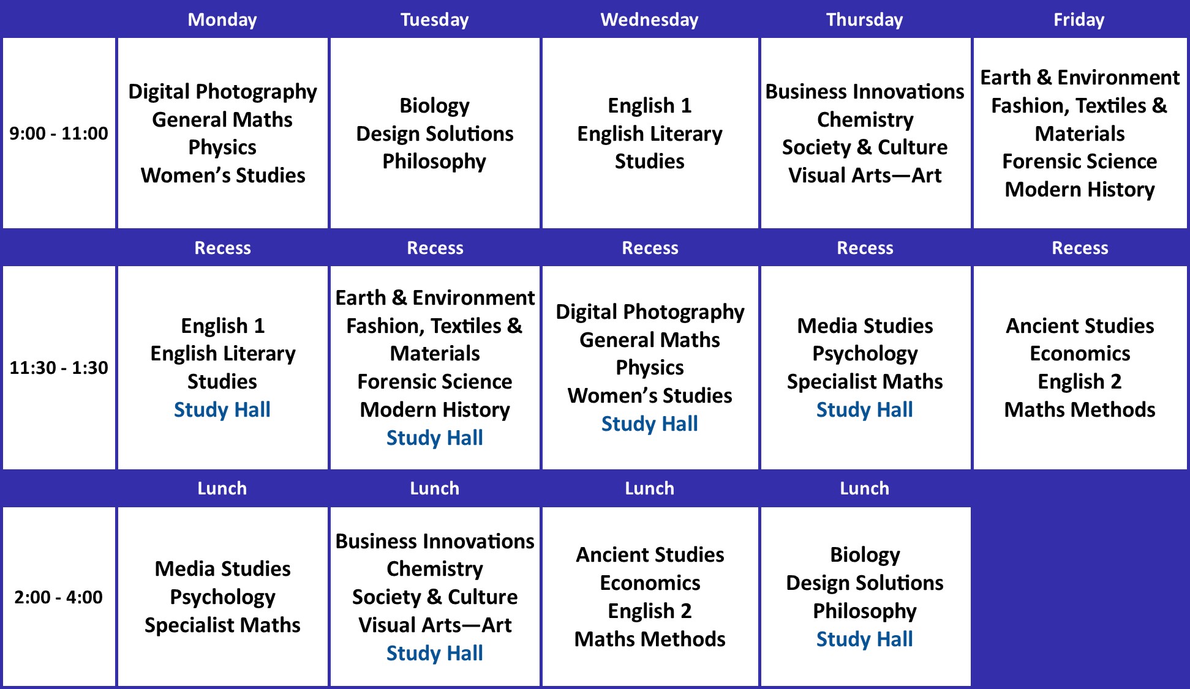This screenshot has width=1190, height=689.
Task: Select Biology in Tuesday 9:00 session
Action: pyautogui.click(x=434, y=105)
